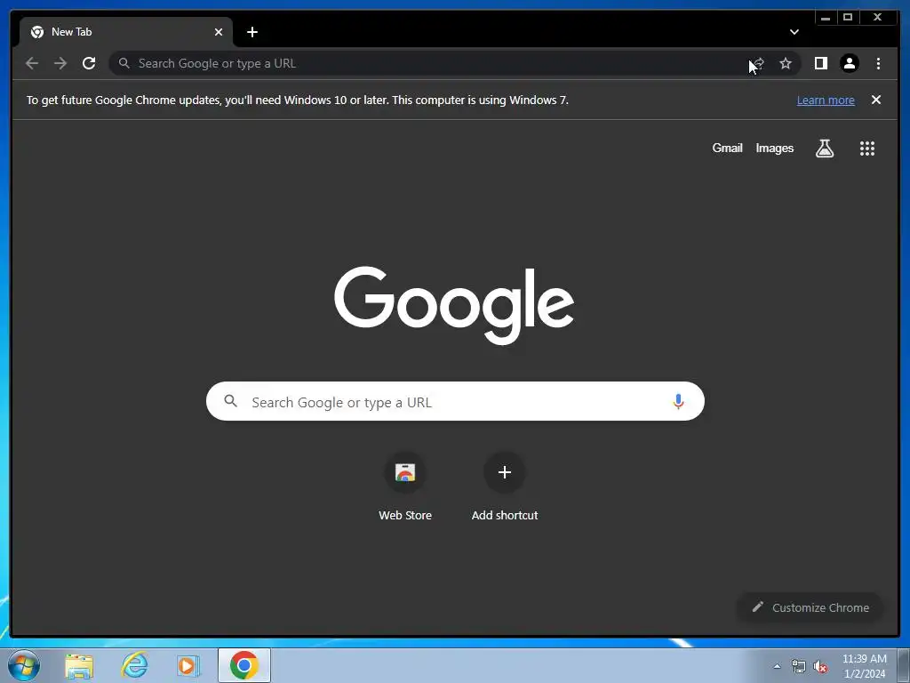Expand the tab search dropdown
Viewport: 910px width, 683px height.
(794, 32)
